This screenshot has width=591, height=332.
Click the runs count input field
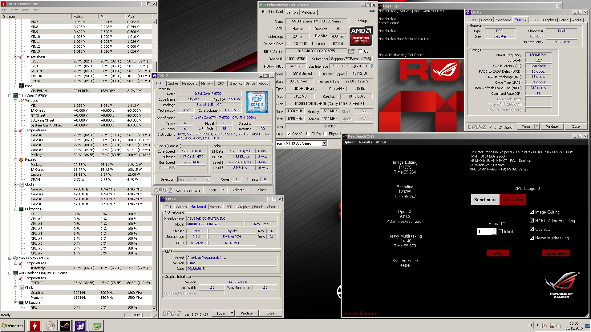click(485, 231)
